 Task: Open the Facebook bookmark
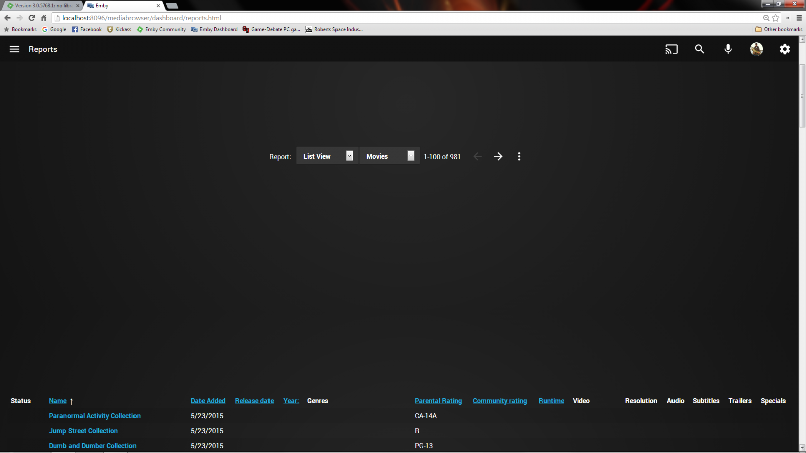(x=87, y=29)
